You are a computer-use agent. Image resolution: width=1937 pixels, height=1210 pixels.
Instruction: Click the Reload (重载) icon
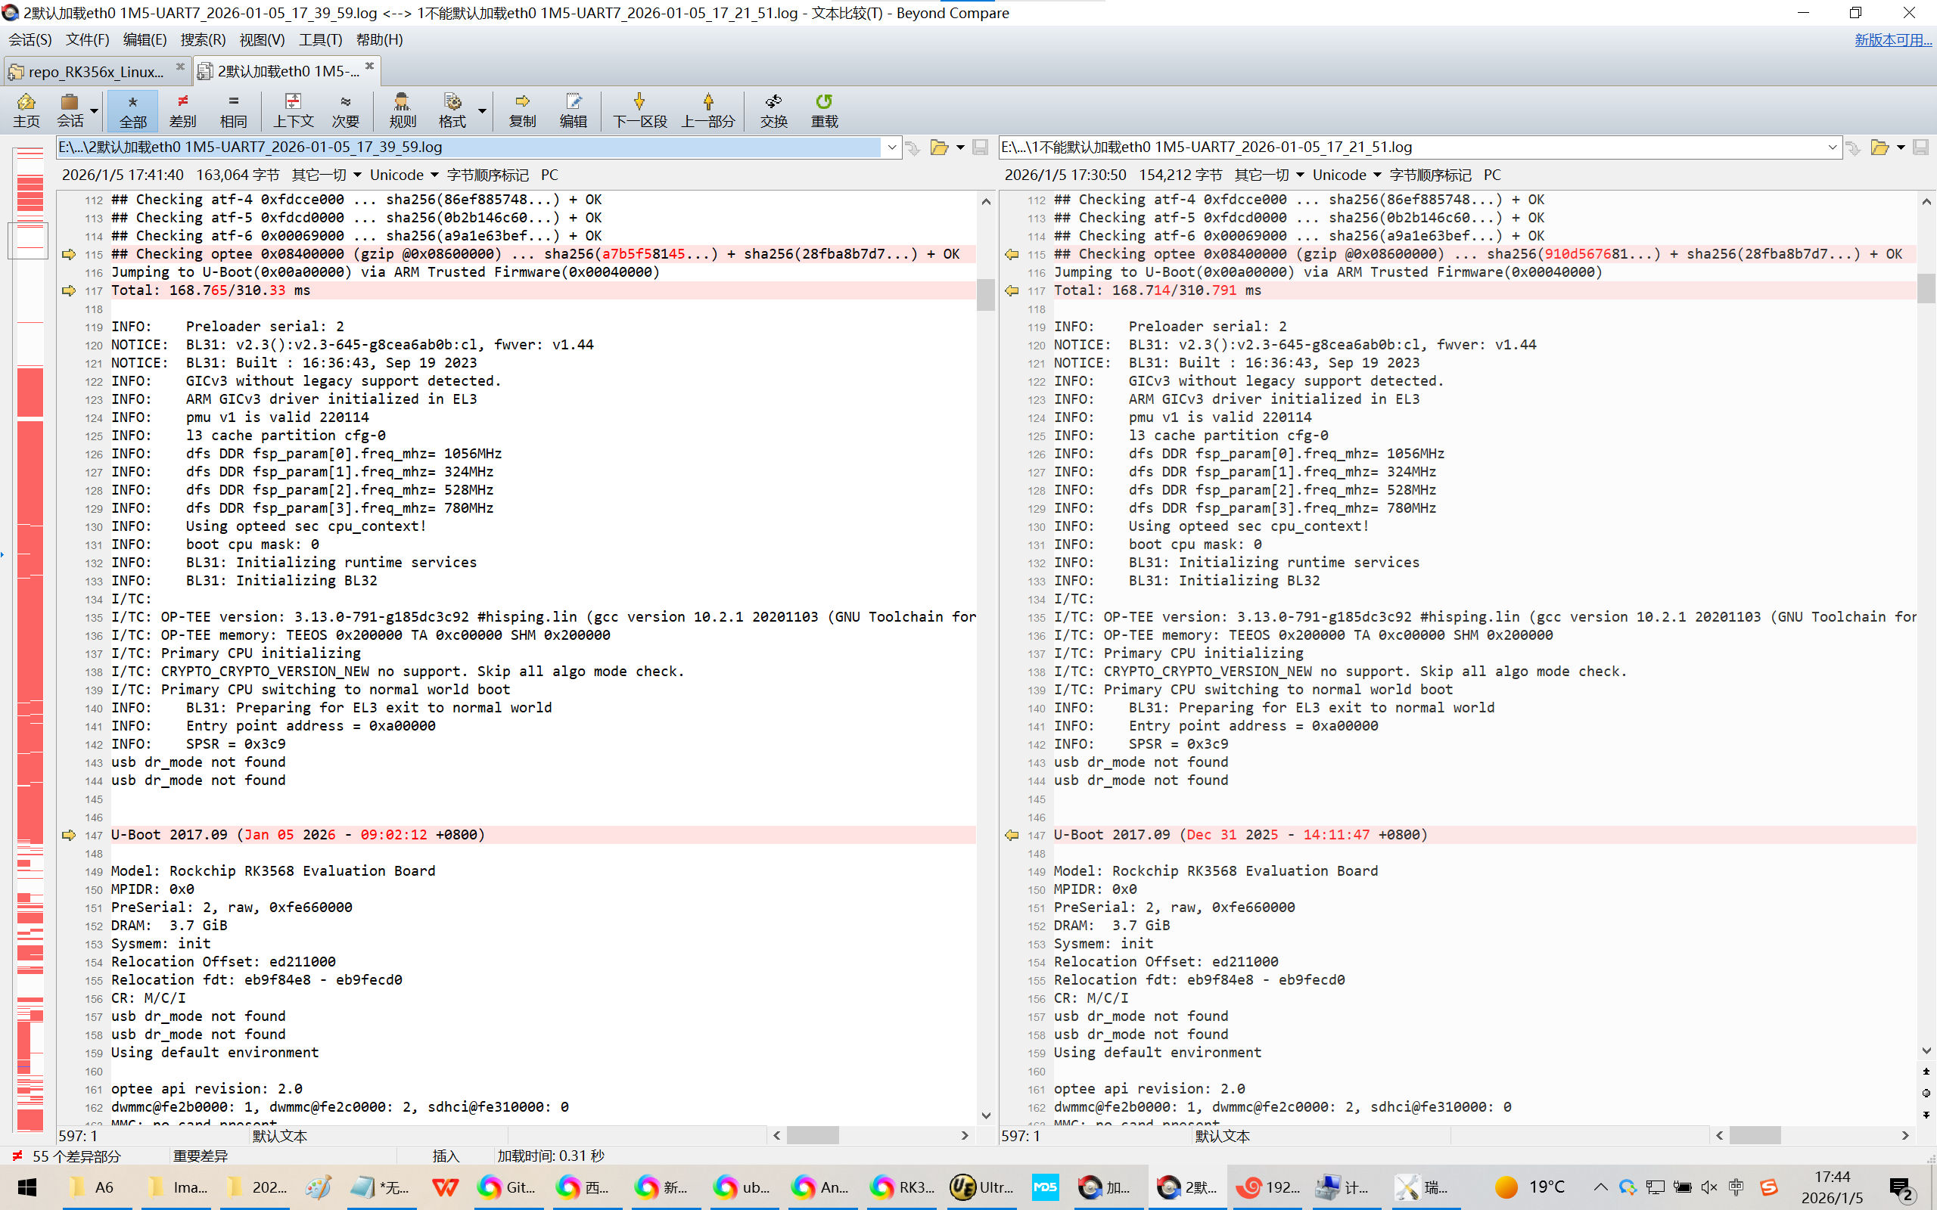(824, 110)
